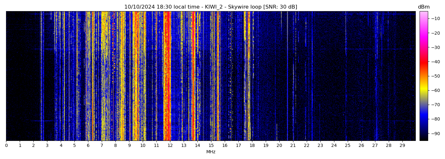445x159 pixels.
Task: Click the dark quiet area between 0 and 2 MHz
Action: pyautogui.click(x=20, y=76)
